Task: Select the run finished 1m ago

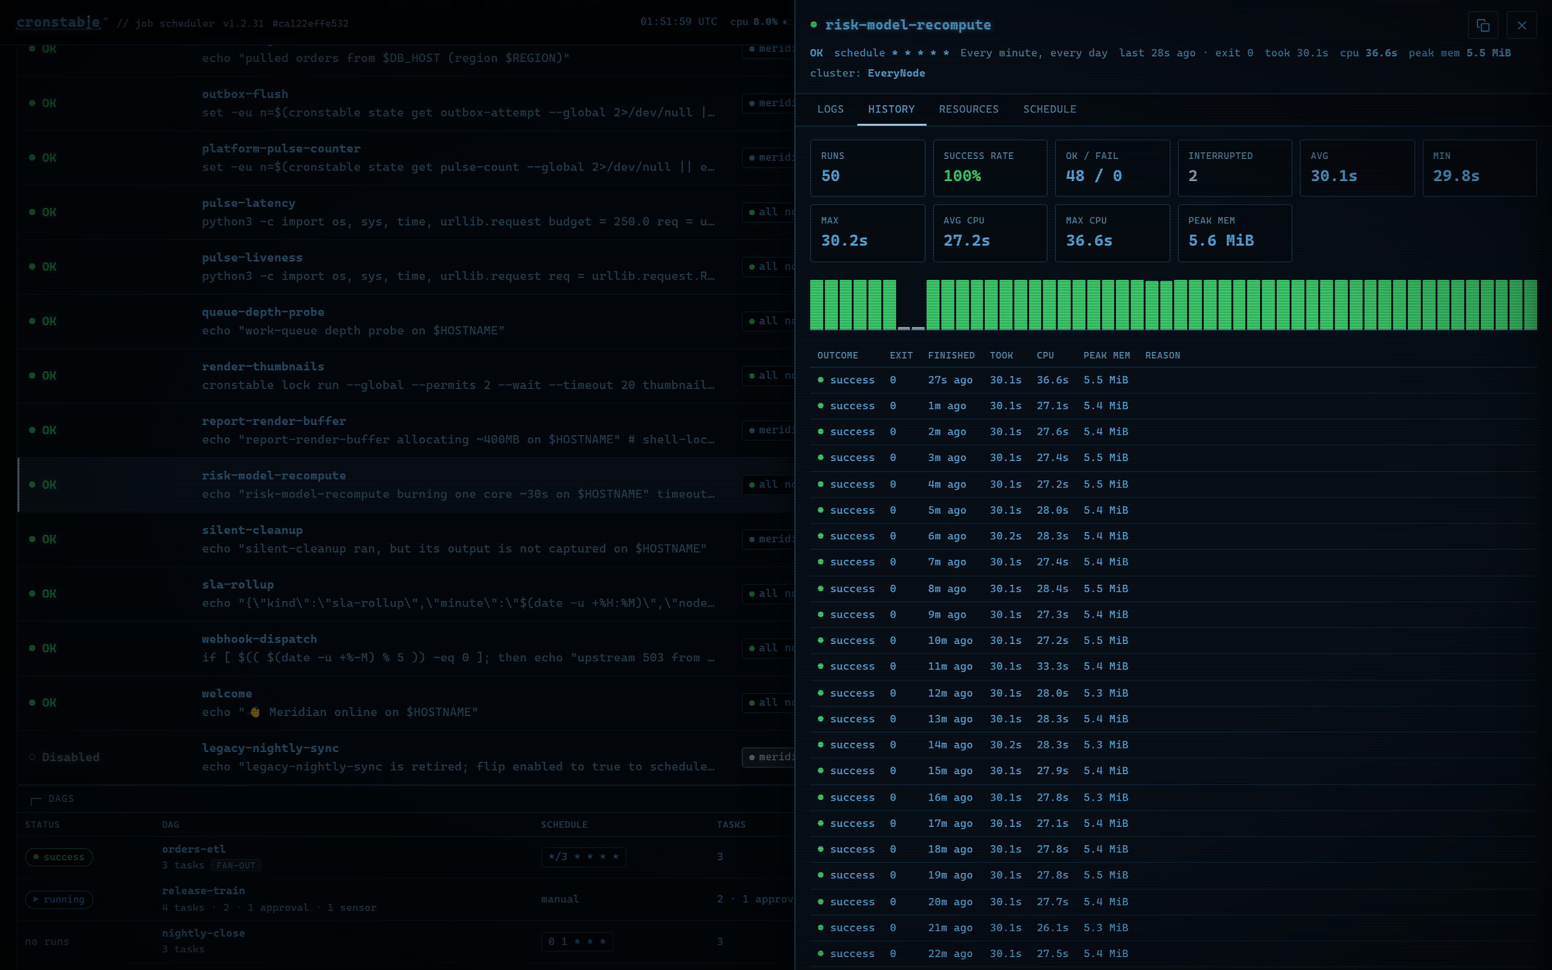Action: tap(1173, 406)
